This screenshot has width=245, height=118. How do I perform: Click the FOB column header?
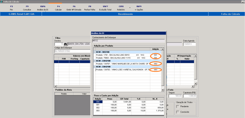pos(64,59)
